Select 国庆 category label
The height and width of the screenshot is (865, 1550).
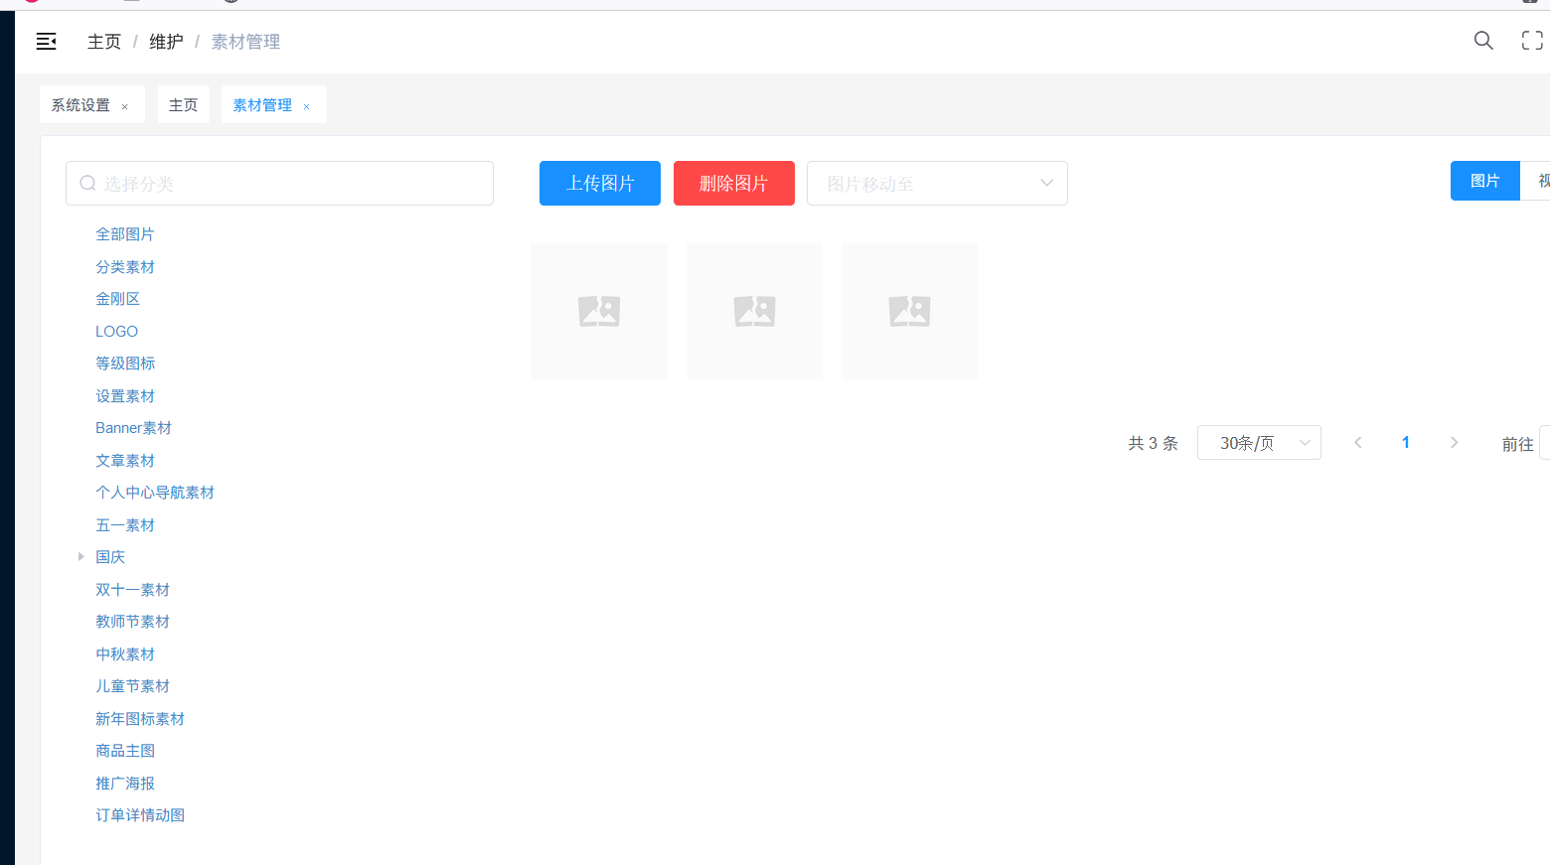(x=110, y=557)
